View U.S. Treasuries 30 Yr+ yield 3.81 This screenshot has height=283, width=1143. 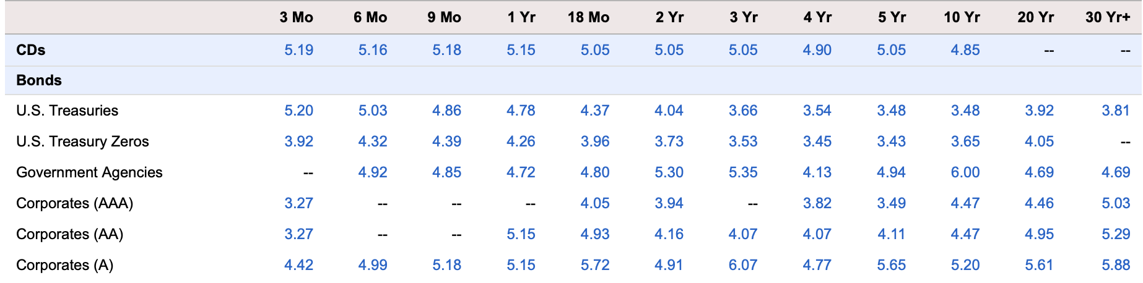[x=1116, y=111]
